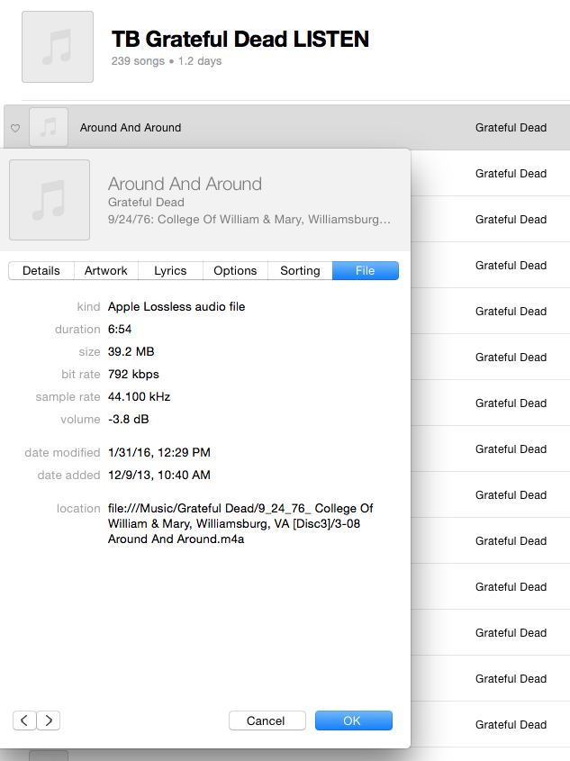Click the heart icon beside Around And Around
This screenshot has width=570, height=761.
[x=14, y=128]
